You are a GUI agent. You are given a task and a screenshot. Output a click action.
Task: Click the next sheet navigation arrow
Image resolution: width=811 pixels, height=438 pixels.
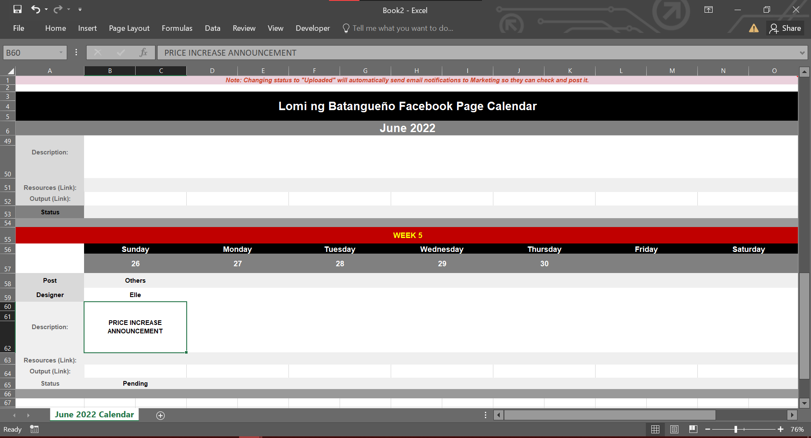28,416
